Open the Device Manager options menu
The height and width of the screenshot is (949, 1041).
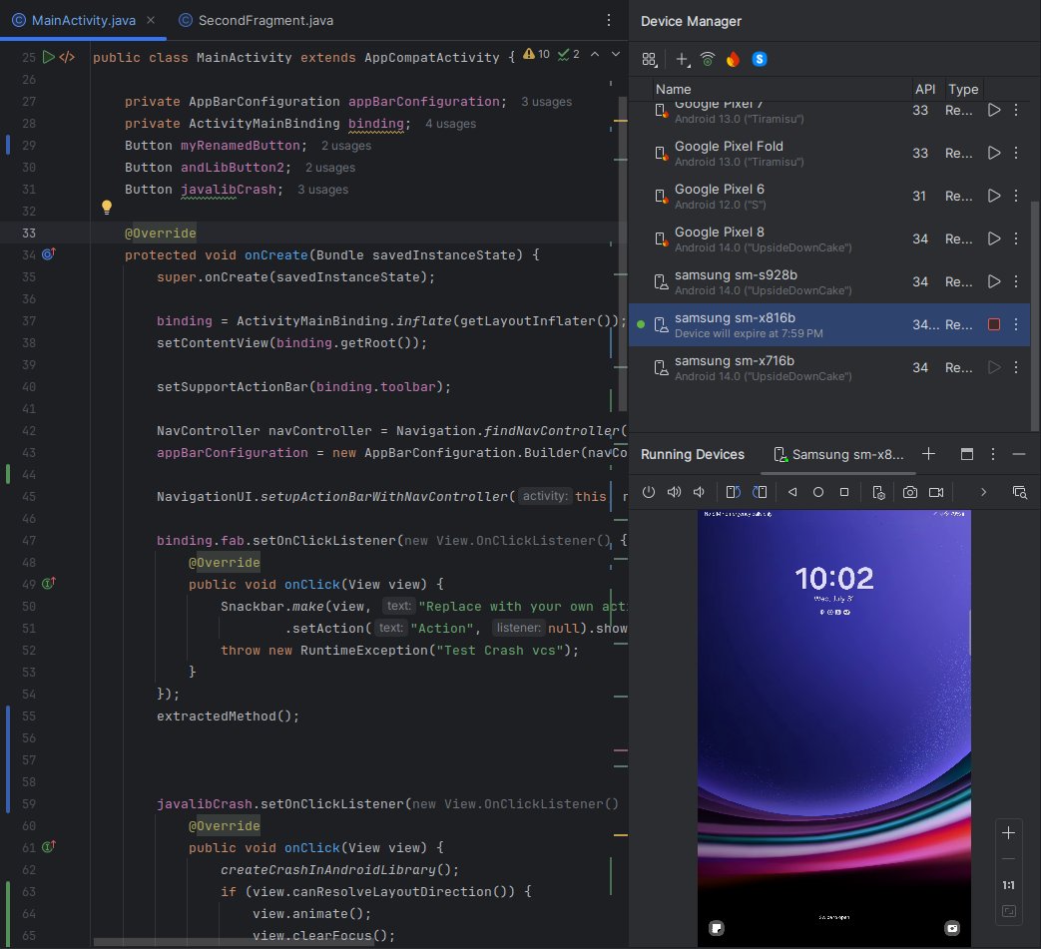[992, 455]
